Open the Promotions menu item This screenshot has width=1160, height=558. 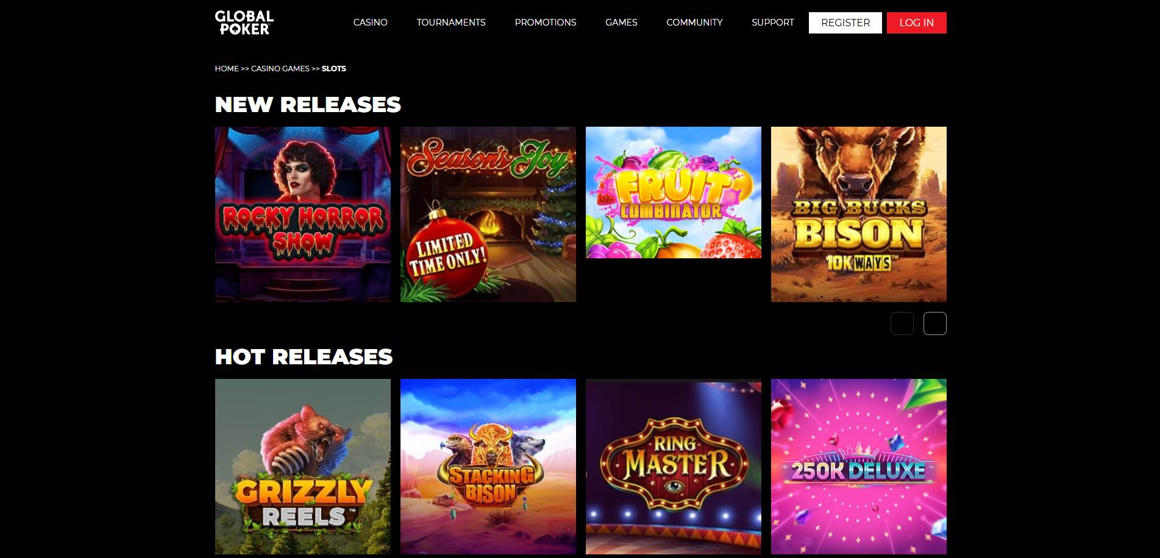[x=546, y=23]
